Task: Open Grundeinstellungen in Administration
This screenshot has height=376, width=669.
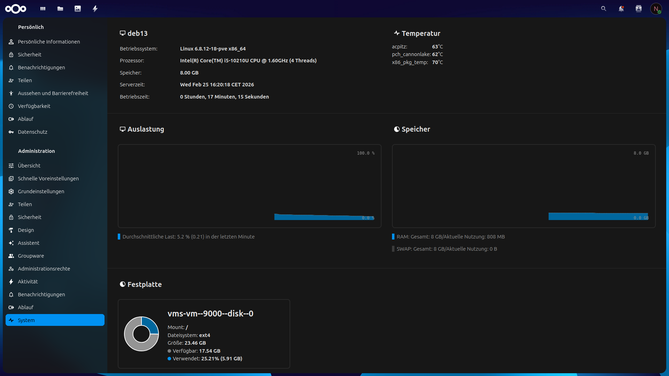Action: click(41, 191)
